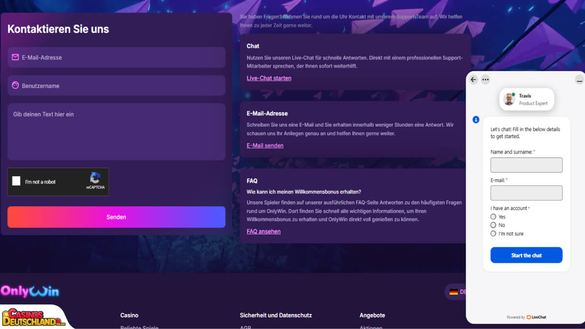Click the face icon in the Benutzername field
This screenshot has width=585, height=329.
[x=15, y=86]
